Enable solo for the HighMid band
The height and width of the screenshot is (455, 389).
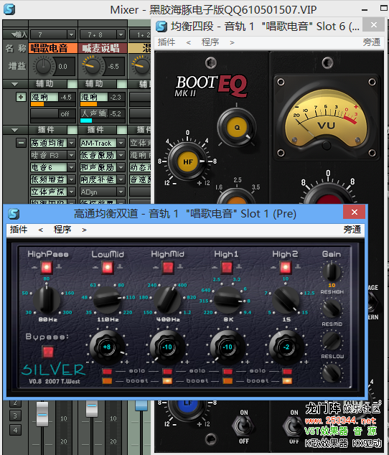pyautogui.click(x=167, y=372)
